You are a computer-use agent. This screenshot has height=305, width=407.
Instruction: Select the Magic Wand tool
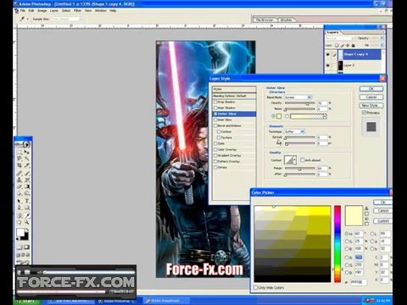[27, 158]
